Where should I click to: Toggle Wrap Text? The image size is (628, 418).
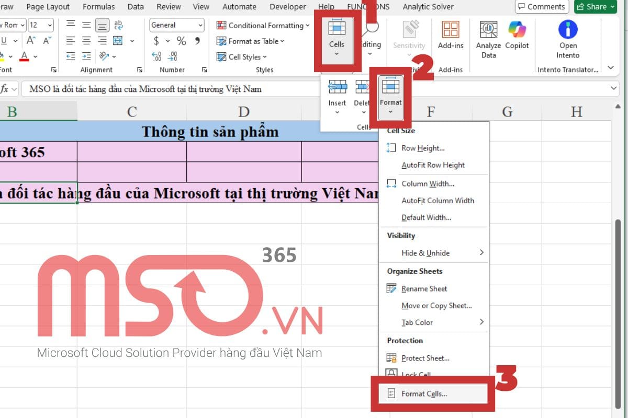[x=118, y=25]
